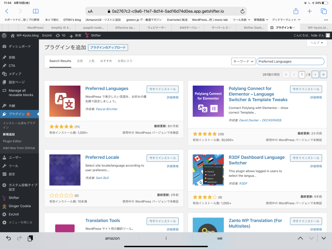Open the Safari tab overview icon
The height and width of the screenshot is (249, 332).
pyautogui.click(x=324, y=11)
